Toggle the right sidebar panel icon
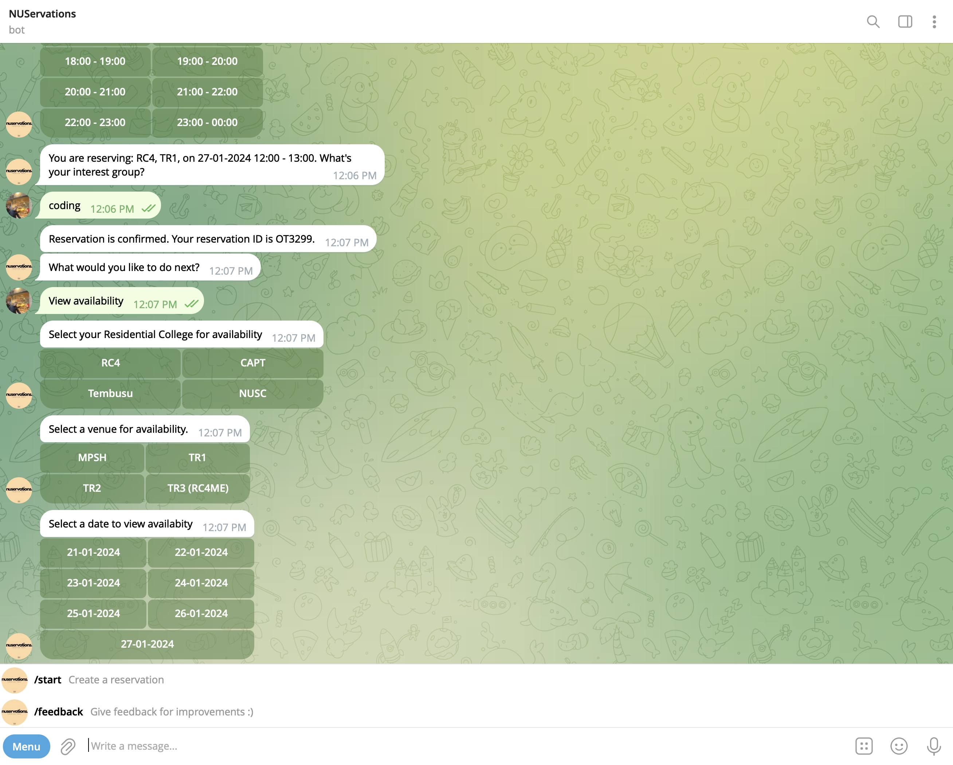 [x=905, y=21]
